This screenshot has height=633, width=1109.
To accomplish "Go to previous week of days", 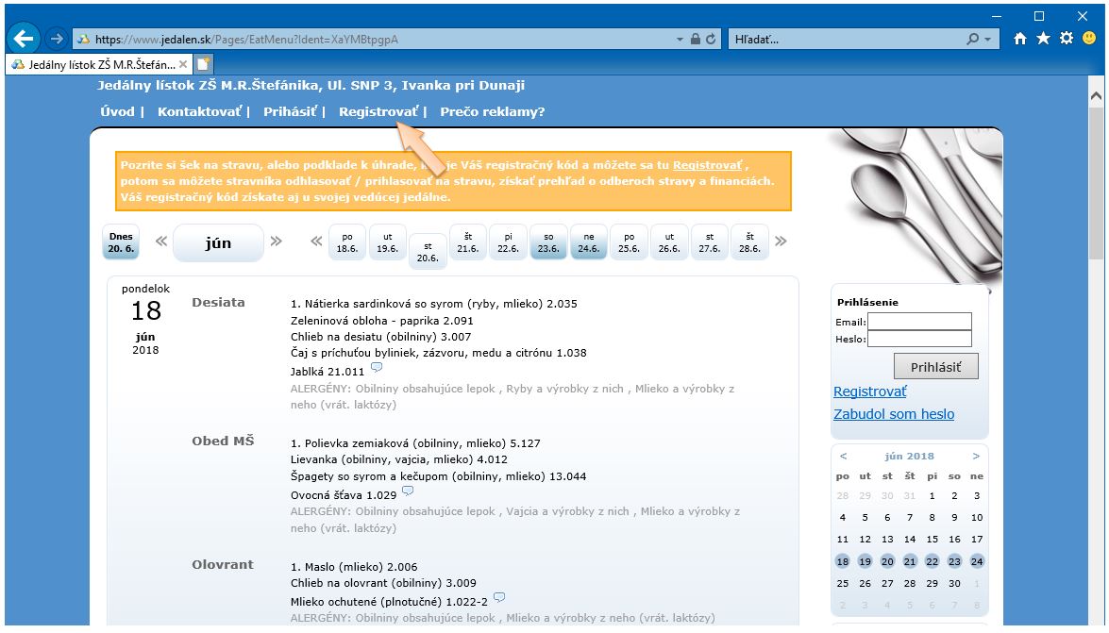I will click(x=316, y=242).
